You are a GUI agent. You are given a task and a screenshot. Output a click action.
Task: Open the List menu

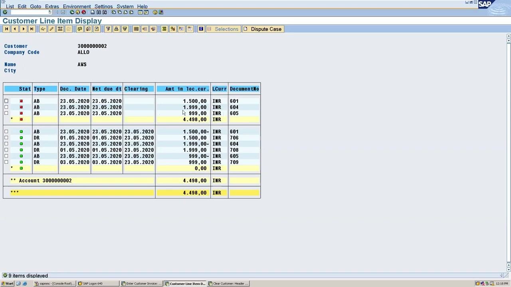(x=10, y=6)
